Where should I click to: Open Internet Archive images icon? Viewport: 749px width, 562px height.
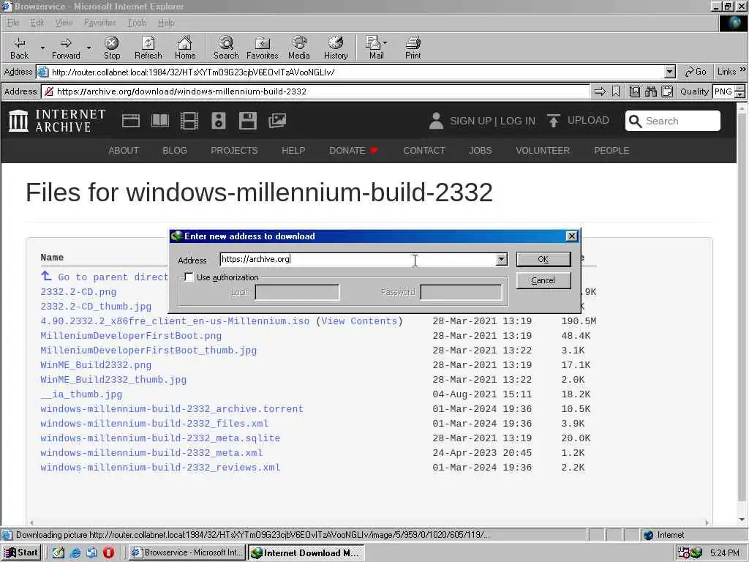[x=277, y=121]
